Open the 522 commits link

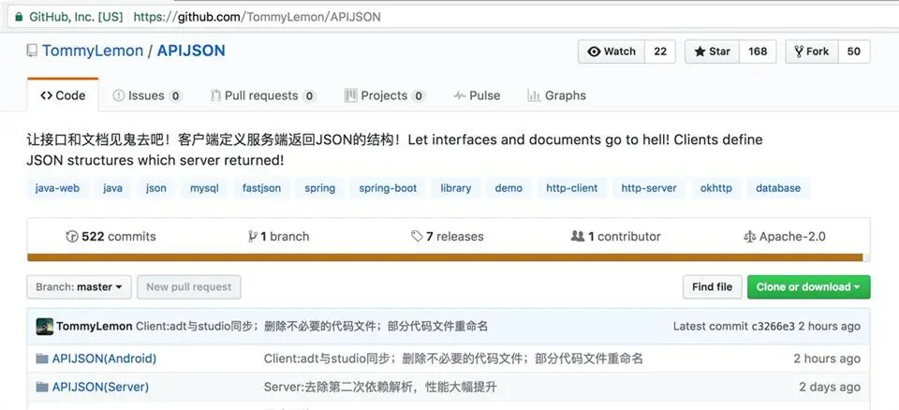pyautogui.click(x=111, y=236)
